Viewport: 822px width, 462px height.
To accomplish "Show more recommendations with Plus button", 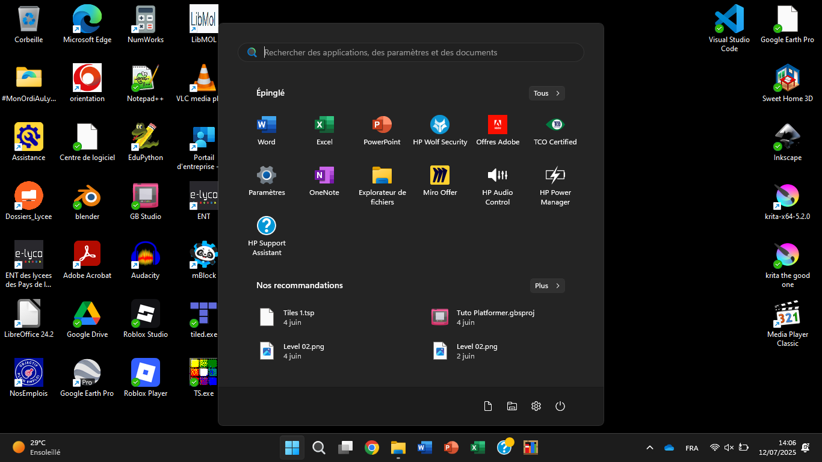I will point(547,286).
